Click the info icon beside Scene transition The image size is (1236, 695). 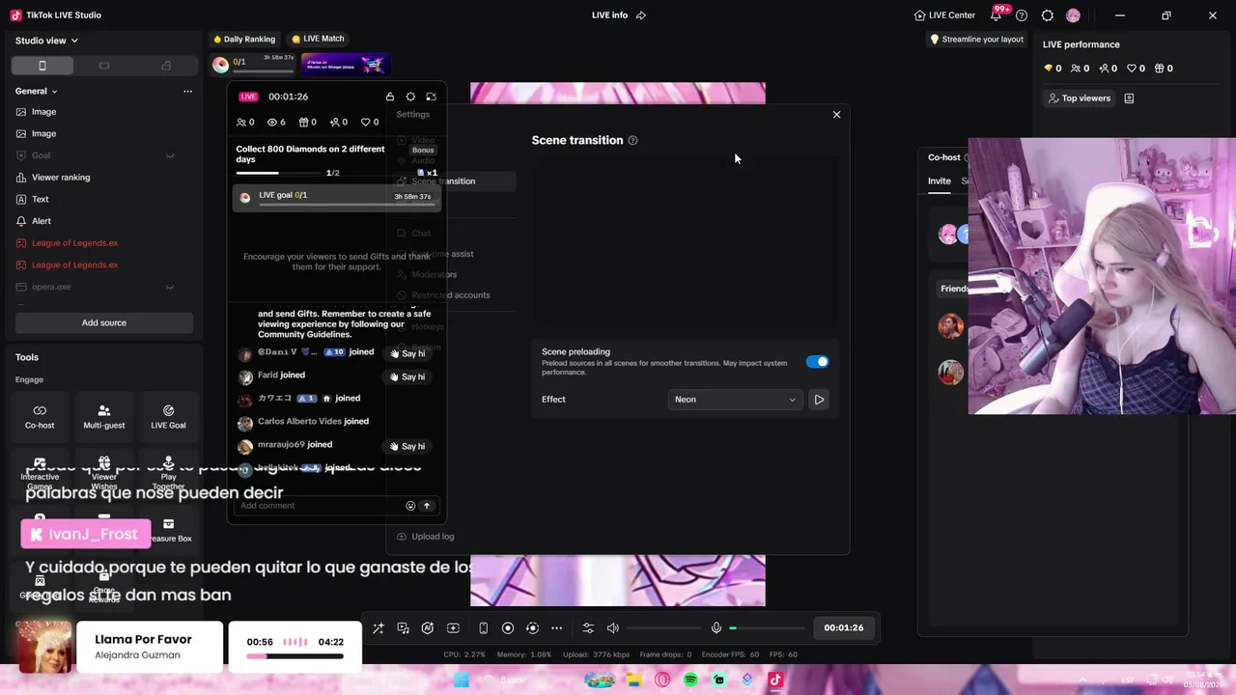pyautogui.click(x=632, y=141)
